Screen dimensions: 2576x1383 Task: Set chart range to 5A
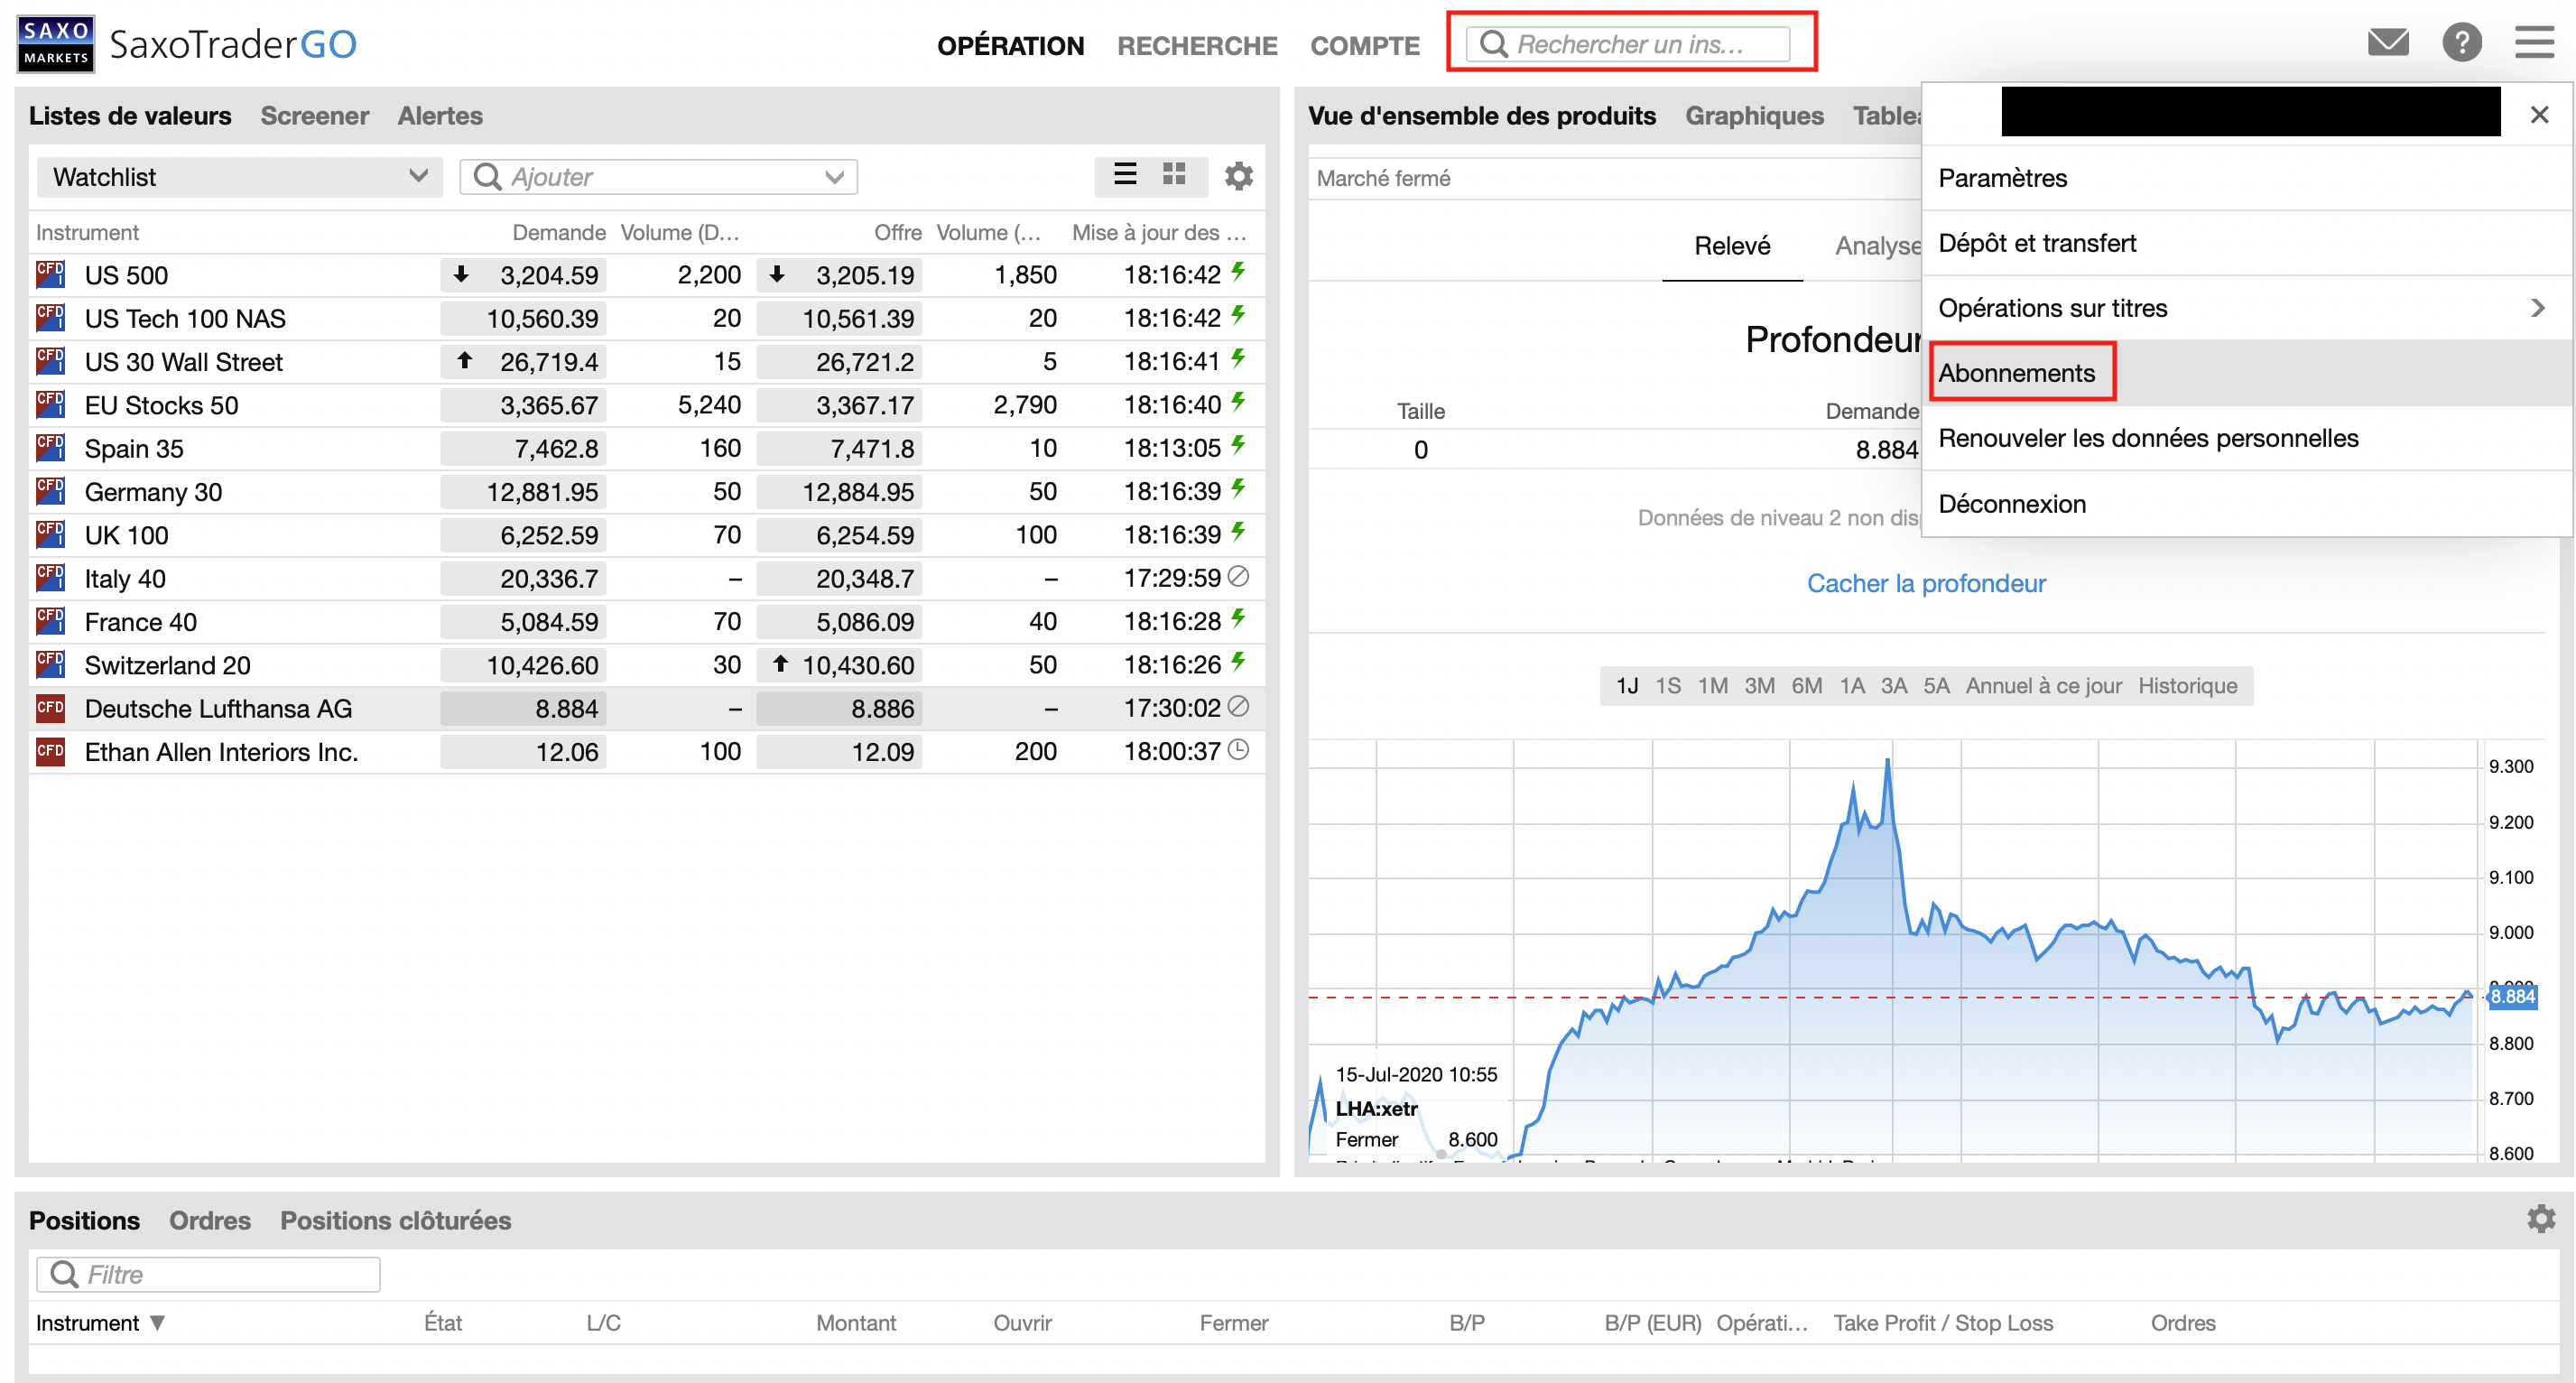1936,686
